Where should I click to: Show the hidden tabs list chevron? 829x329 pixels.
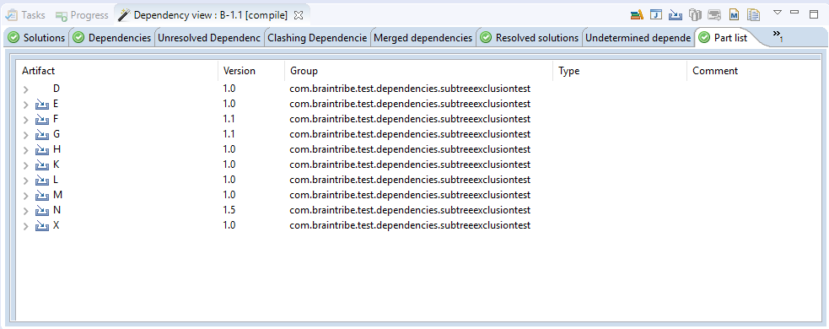(x=778, y=35)
